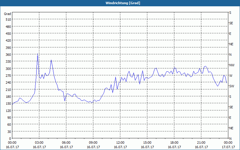Click the 270 degree axis label
This screenshot has width=240, height=150.
click(8, 76)
